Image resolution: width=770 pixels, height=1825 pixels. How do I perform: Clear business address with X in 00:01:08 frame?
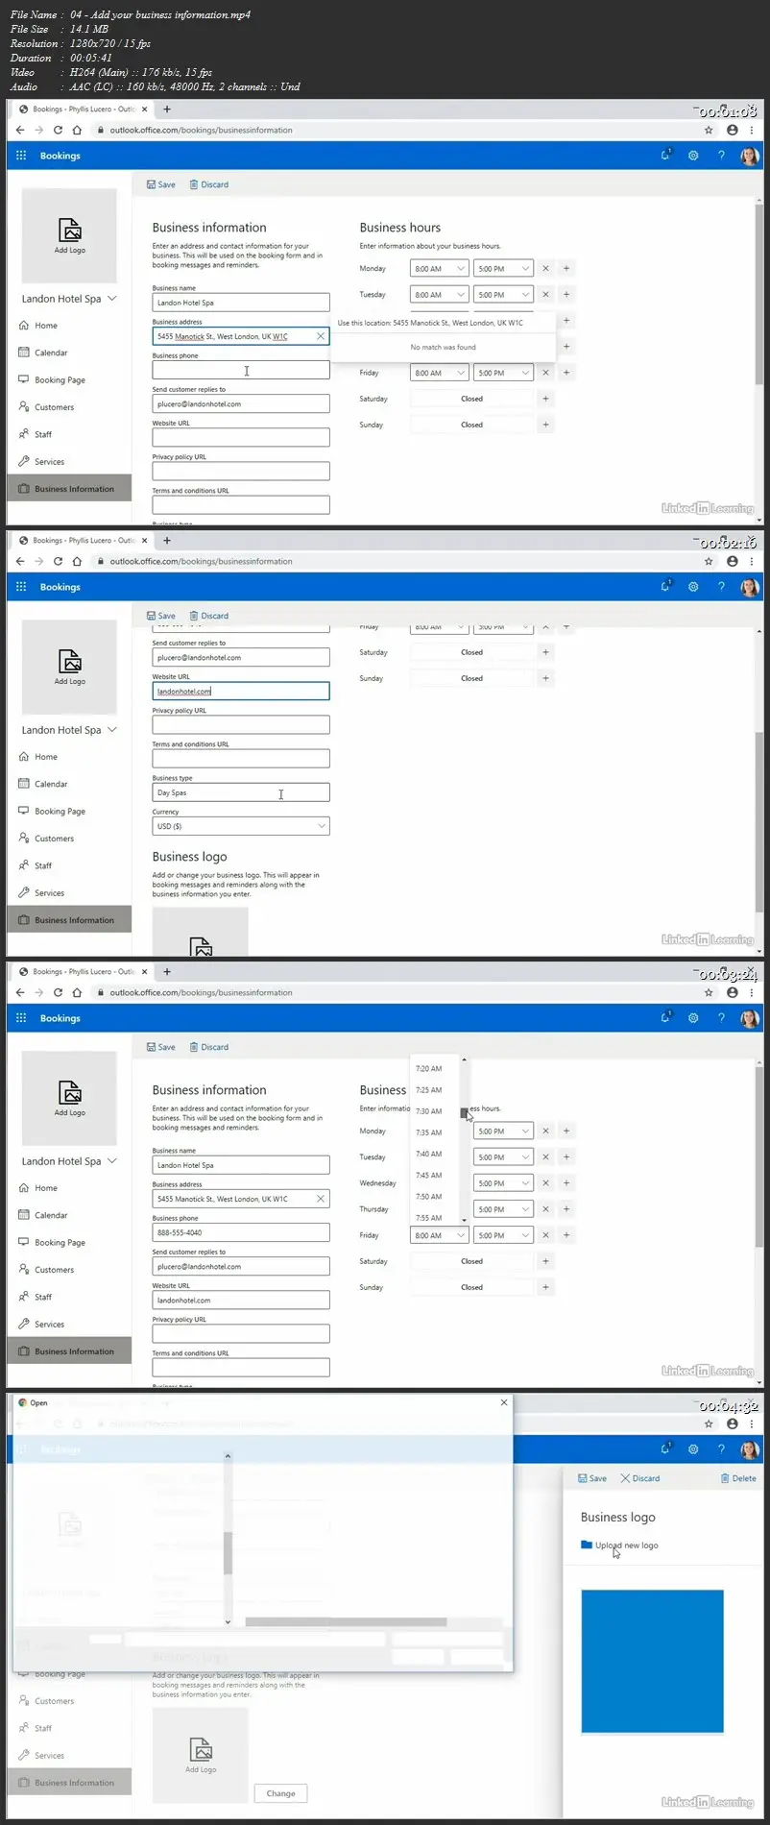coord(321,336)
